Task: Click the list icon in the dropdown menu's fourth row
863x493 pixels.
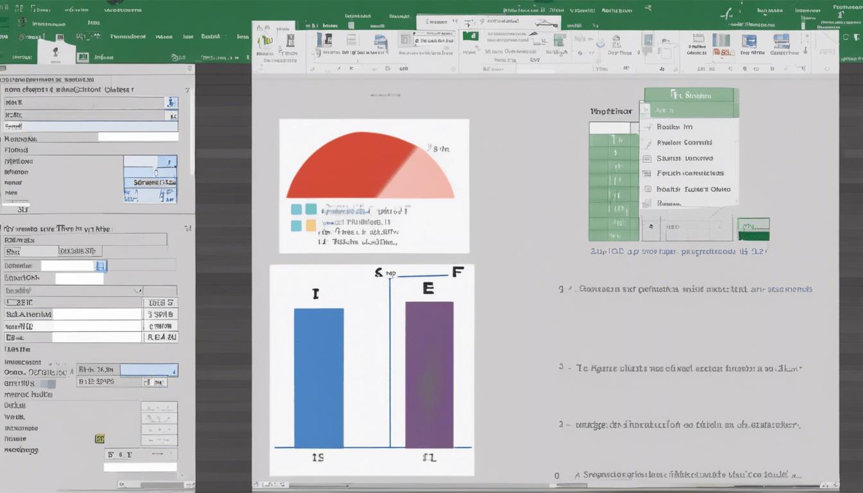Action: pyautogui.click(x=648, y=173)
